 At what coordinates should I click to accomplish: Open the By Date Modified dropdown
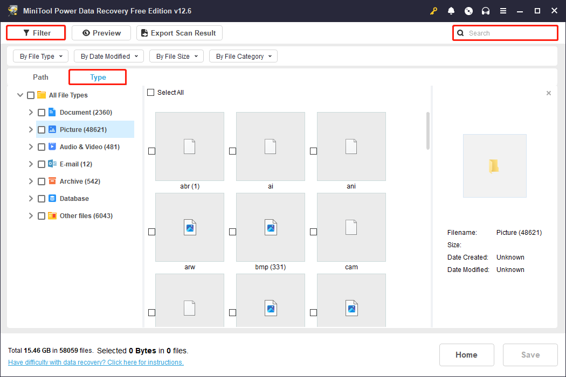click(x=108, y=56)
